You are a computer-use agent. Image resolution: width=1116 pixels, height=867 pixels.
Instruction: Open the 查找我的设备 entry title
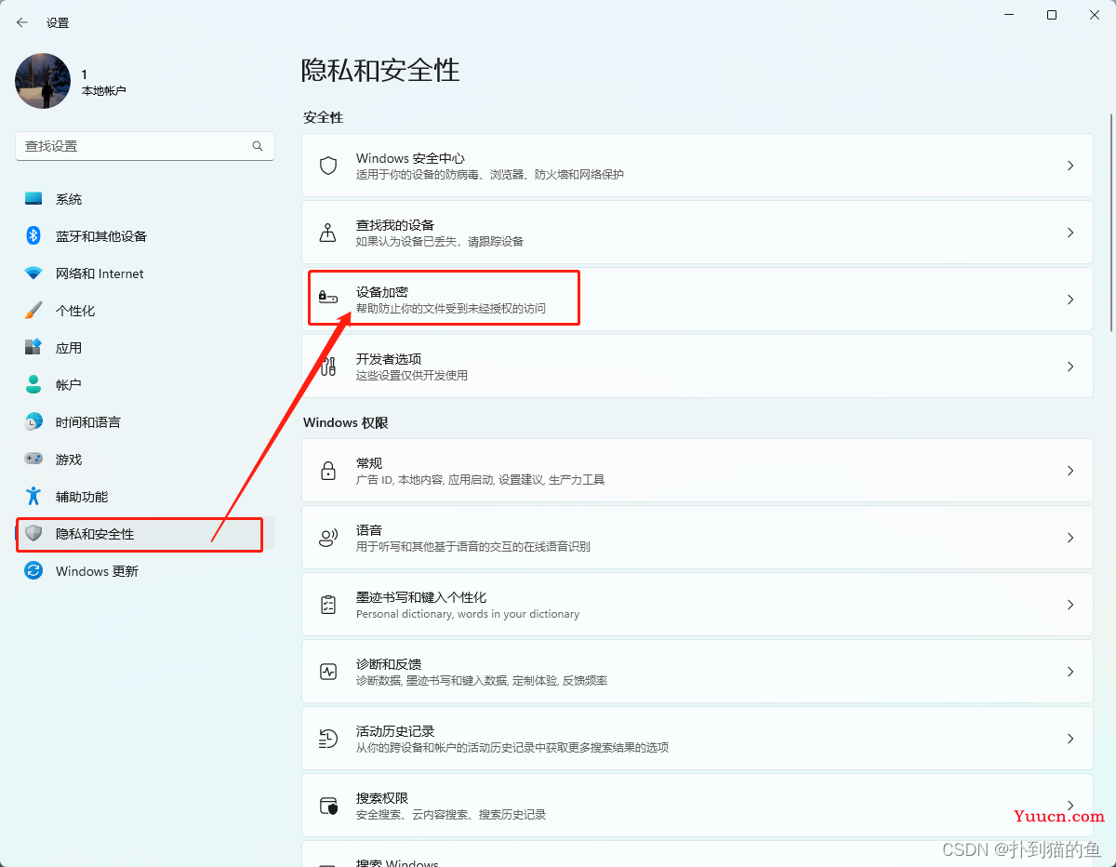[395, 225]
